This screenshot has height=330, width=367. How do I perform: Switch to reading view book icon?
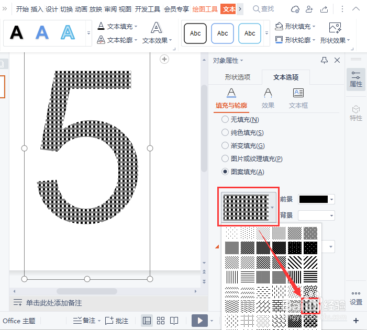pyautogui.click(x=174, y=321)
